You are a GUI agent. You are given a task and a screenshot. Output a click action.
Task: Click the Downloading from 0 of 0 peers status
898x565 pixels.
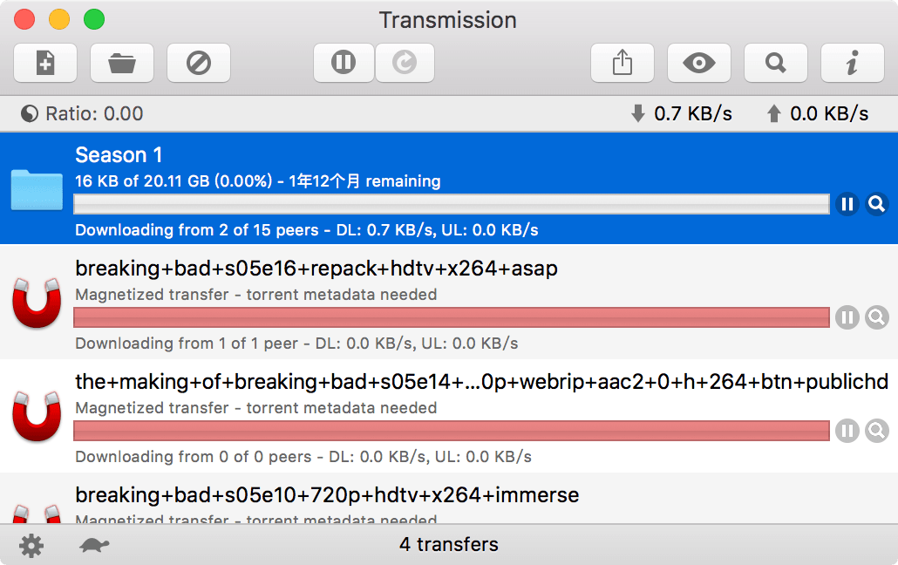click(303, 457)
